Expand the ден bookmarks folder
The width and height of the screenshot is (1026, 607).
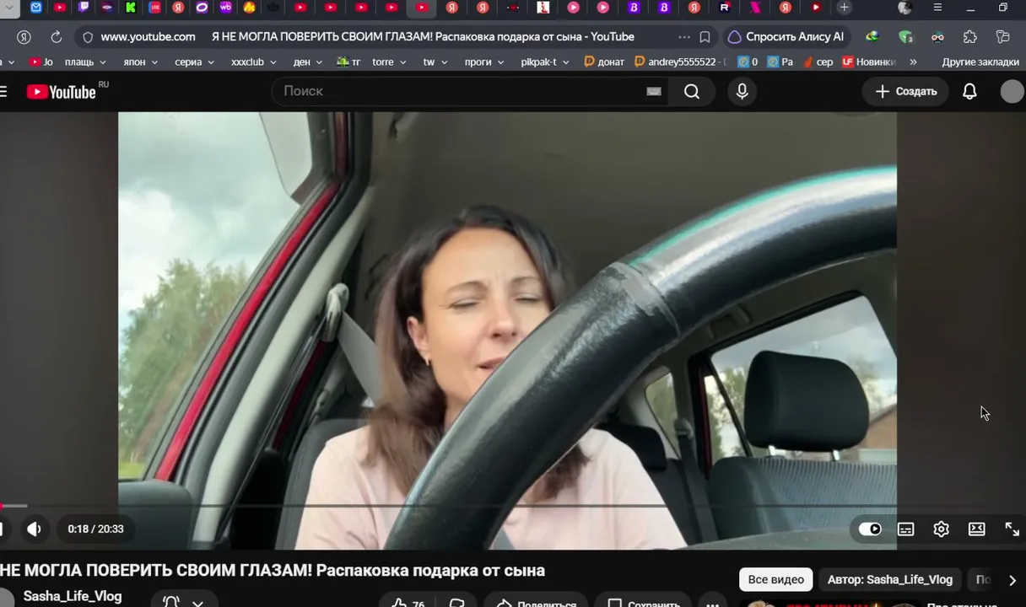(308, 62)
